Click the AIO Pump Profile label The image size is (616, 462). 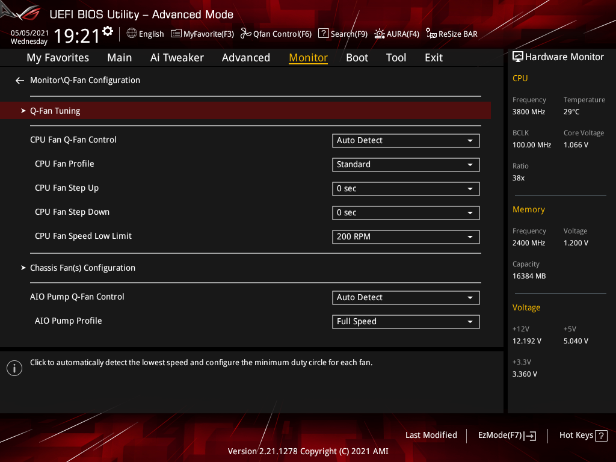(69, 321)
